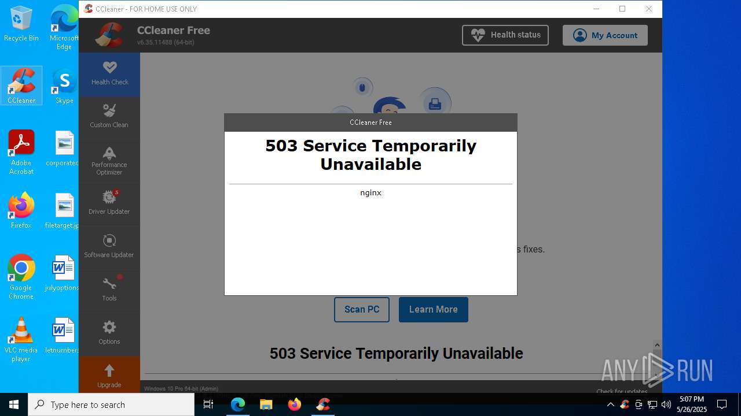Screen dimensions: 741x416
Task: Click the Scan PC button
Action: pos(362,310)
